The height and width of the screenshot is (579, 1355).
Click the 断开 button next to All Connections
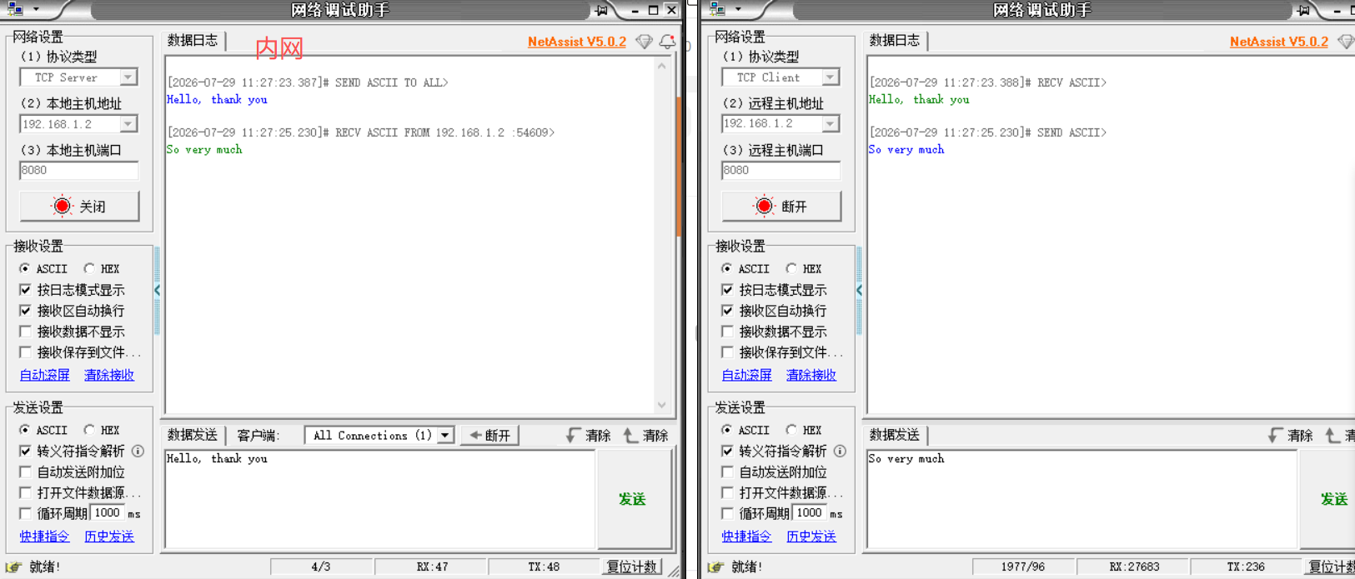click(x=489, y=435)
